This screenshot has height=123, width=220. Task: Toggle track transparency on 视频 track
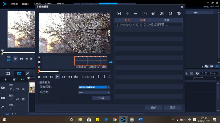[23, 89]
